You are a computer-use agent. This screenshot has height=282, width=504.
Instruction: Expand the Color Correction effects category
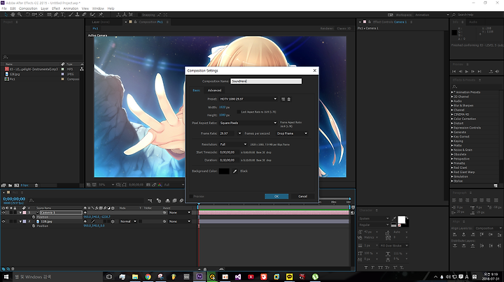pyautogui.click(x=452, y=119)
